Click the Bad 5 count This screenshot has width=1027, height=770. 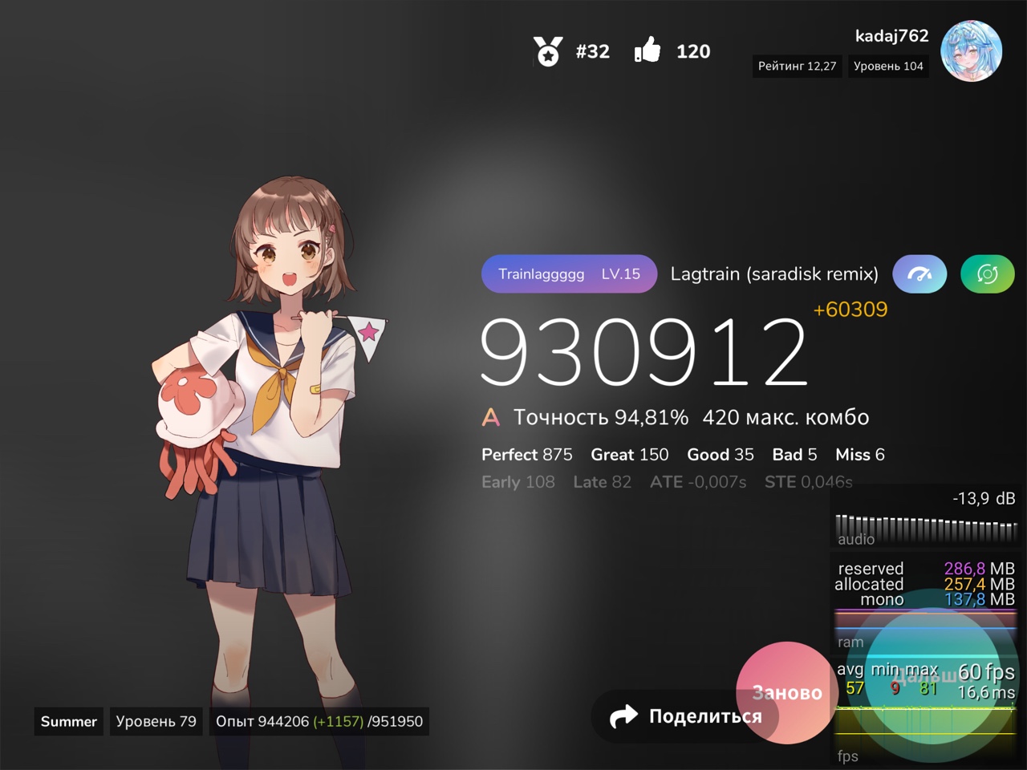(x=794, y=455)
